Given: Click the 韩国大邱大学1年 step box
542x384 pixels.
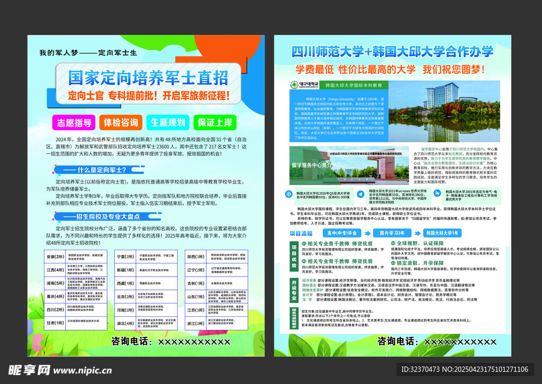Looking at the screenshot, I should point(442,233).
